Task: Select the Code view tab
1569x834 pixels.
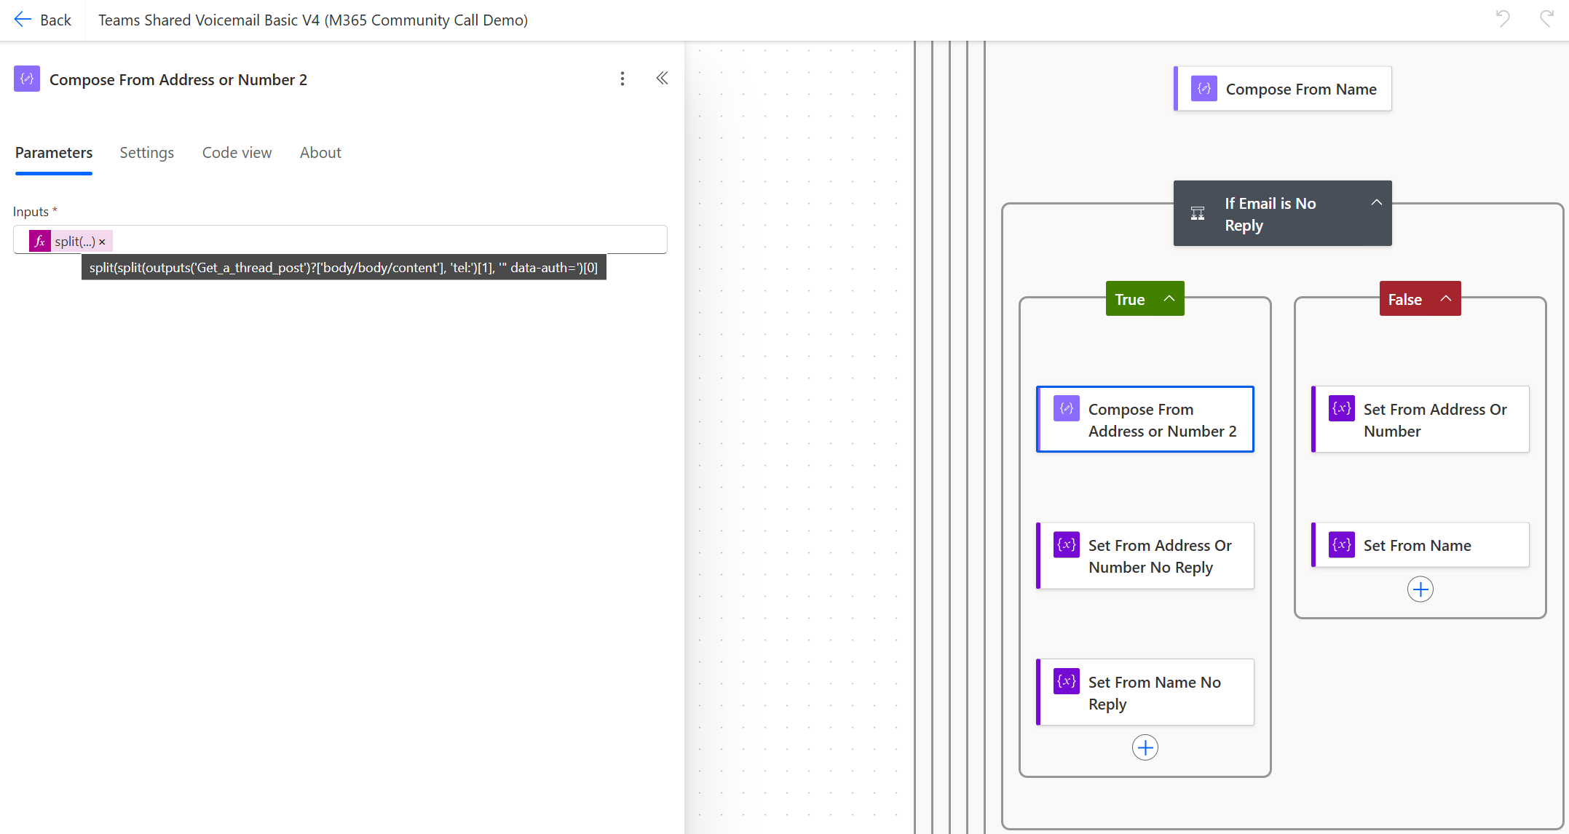Action: tap(237, 153)
